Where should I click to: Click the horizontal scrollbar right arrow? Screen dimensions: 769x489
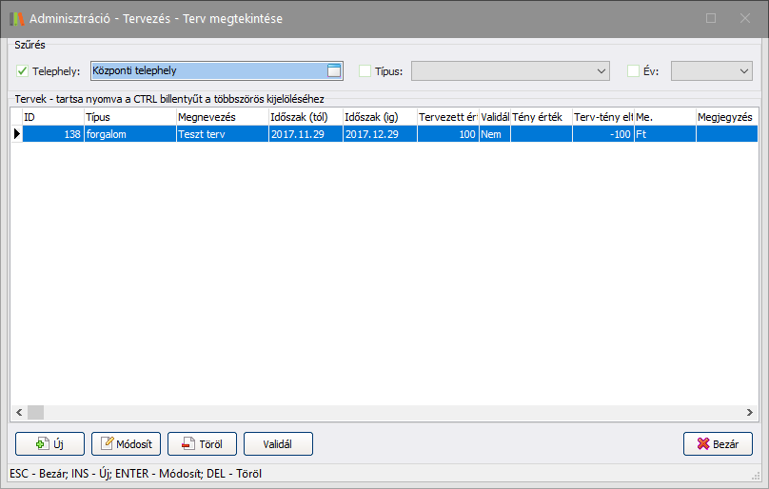coord(751,413)
